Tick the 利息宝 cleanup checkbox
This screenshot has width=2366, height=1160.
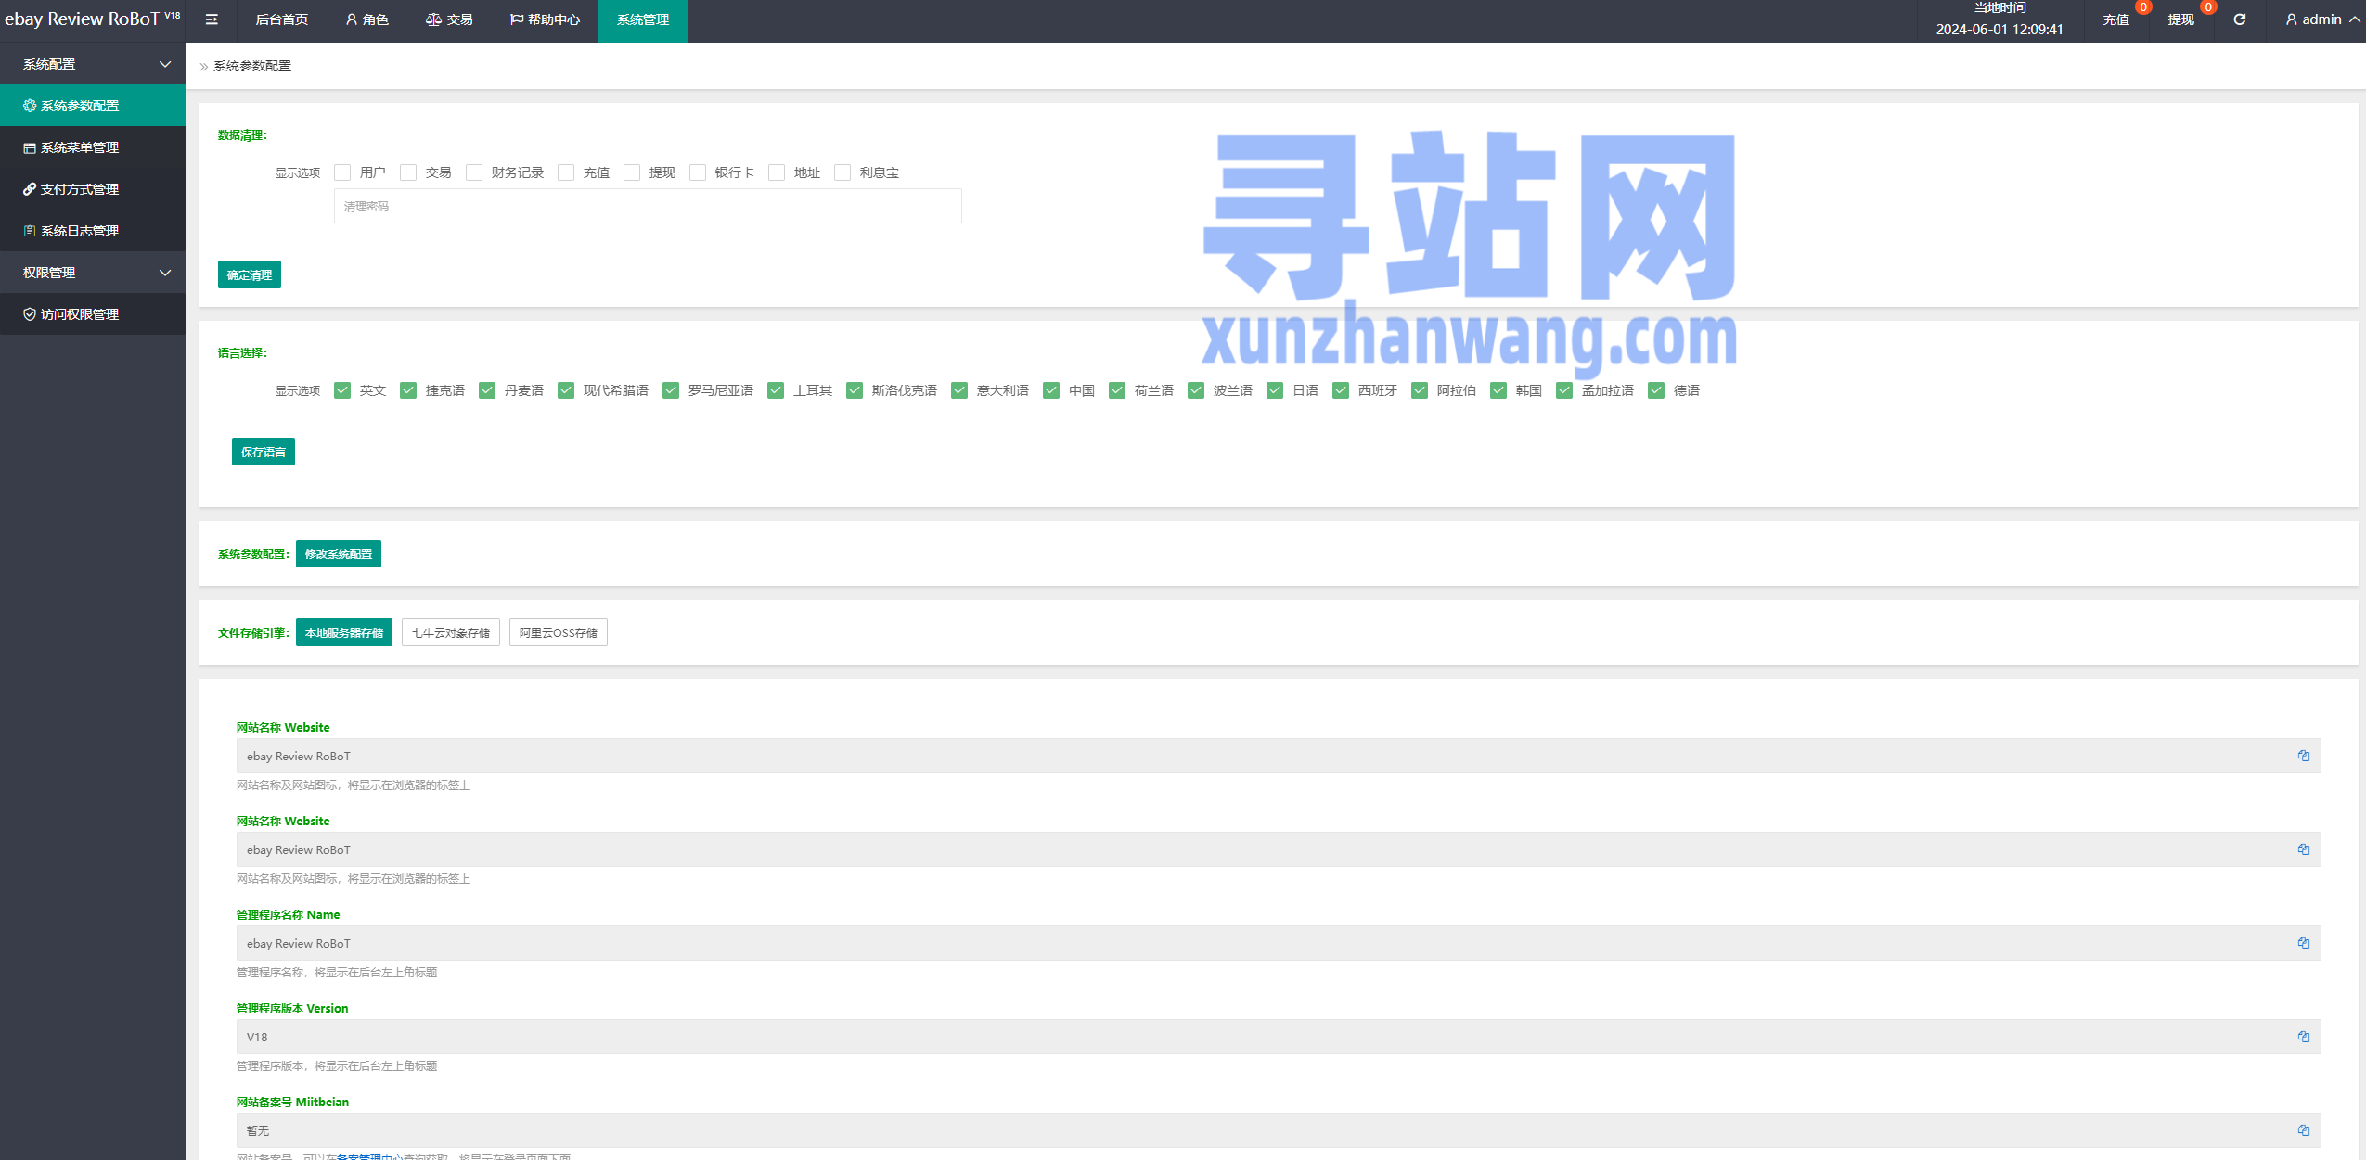click(x=842, y=172)
